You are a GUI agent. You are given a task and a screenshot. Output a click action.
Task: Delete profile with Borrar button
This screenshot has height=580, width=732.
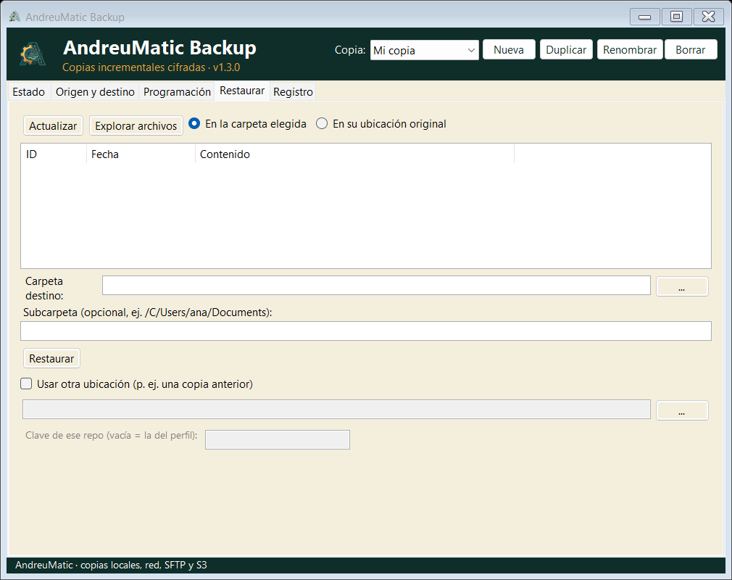[x=691, y=49]
